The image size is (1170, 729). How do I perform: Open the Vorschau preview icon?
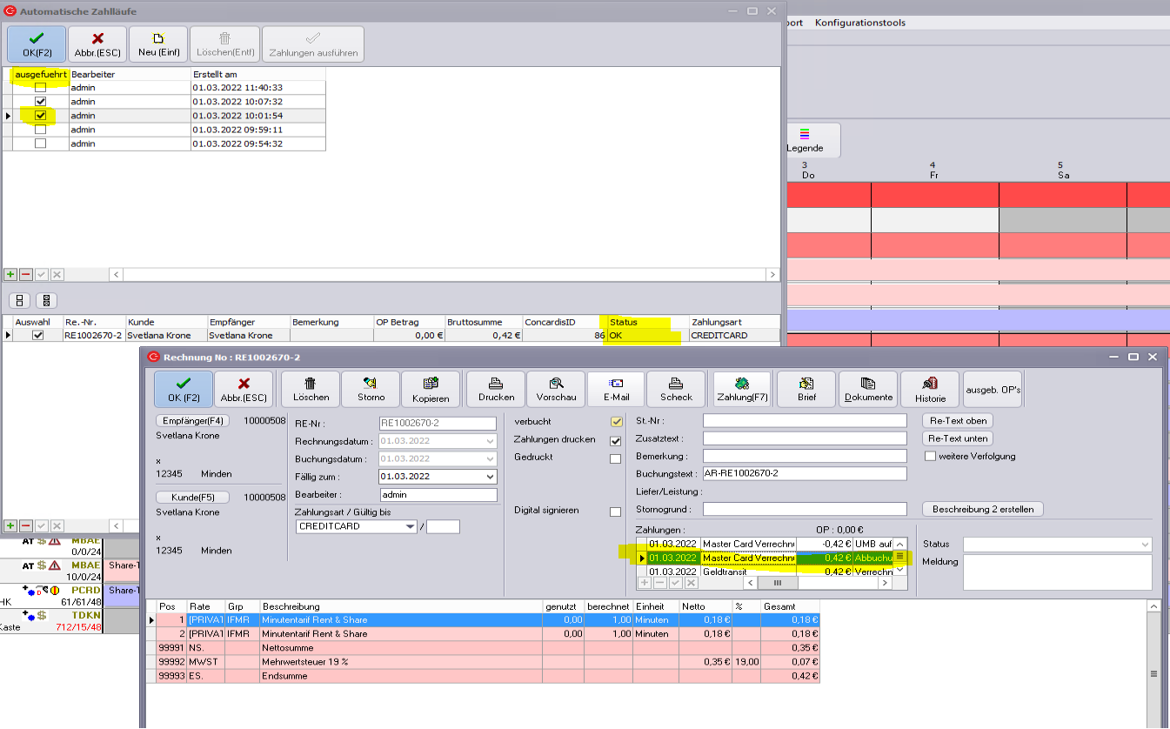click(x=557, y=389)
